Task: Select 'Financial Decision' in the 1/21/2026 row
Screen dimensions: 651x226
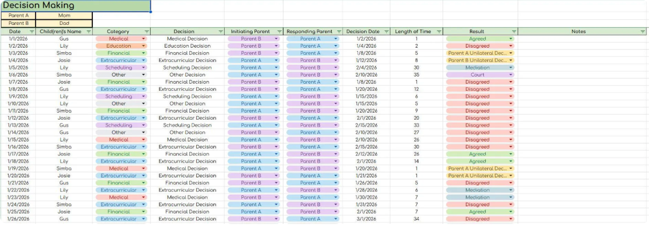Action: point(188,183)
